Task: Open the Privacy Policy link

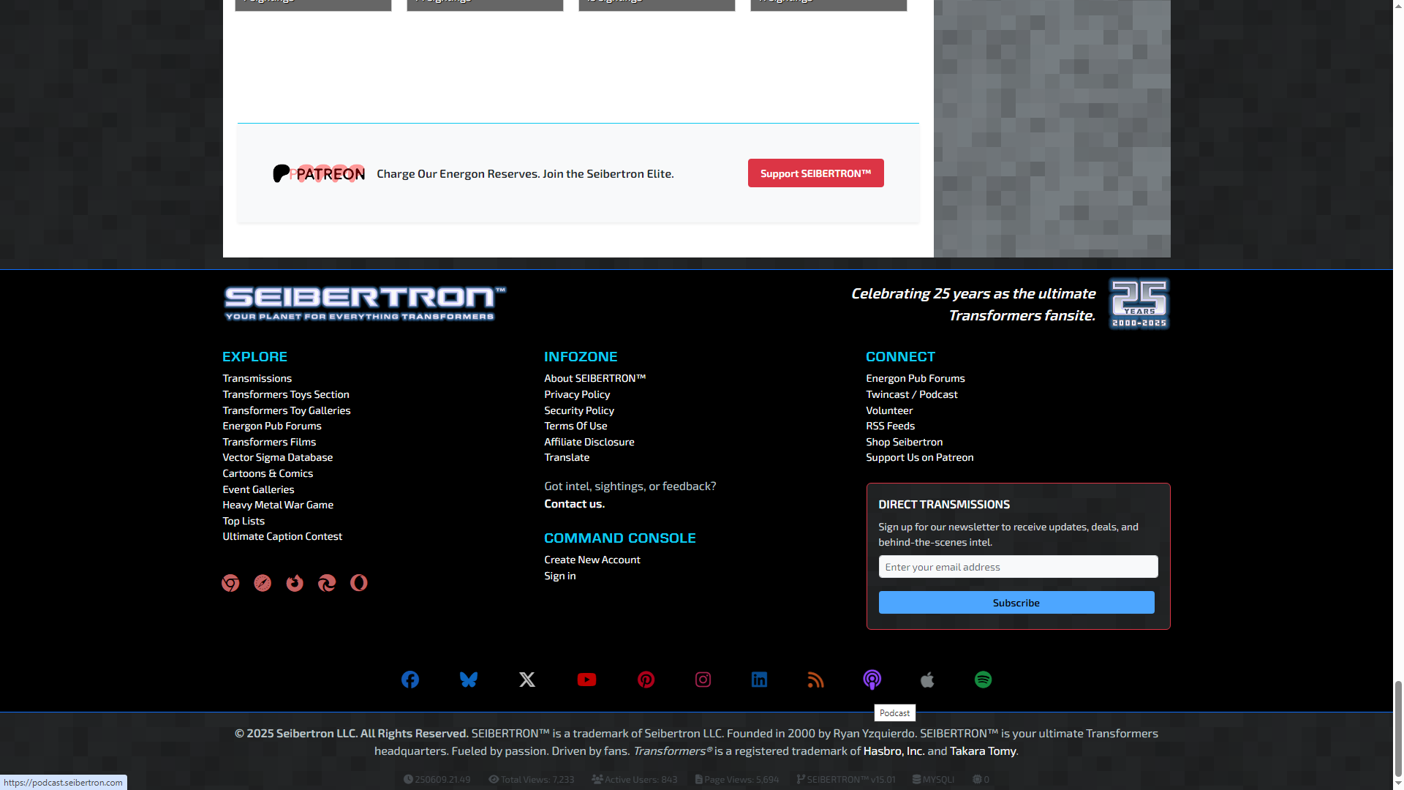Action: coord(576,394)
